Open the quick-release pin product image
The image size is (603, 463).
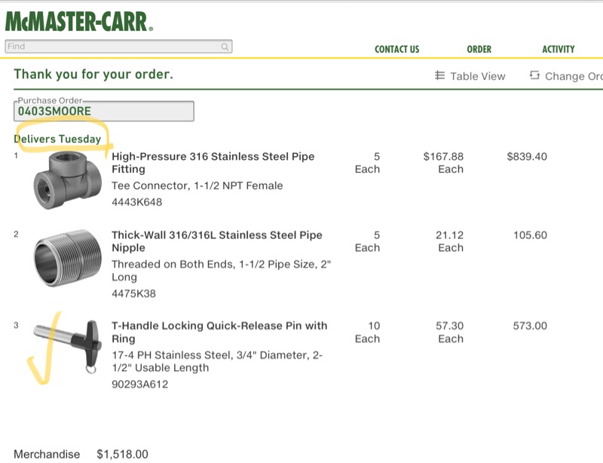68,344
